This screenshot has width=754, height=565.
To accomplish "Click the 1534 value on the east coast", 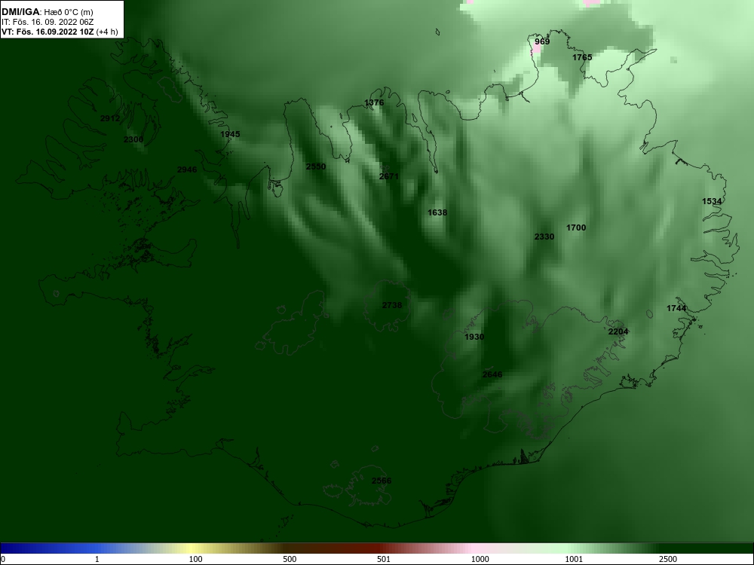I will pos(712,201).
